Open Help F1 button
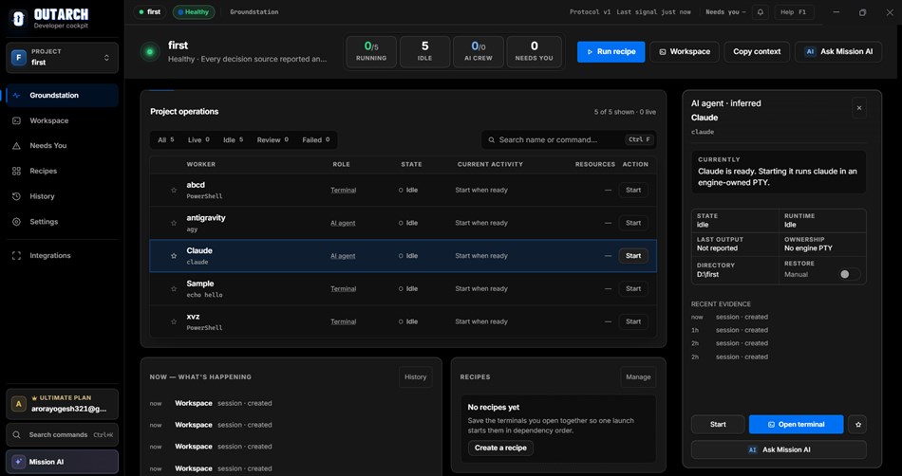The image size is (902, 476). coord(794,12)
